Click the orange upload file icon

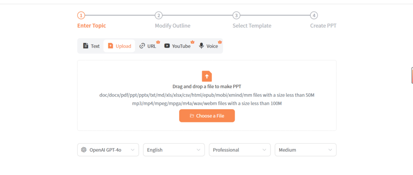click(206, 76)
